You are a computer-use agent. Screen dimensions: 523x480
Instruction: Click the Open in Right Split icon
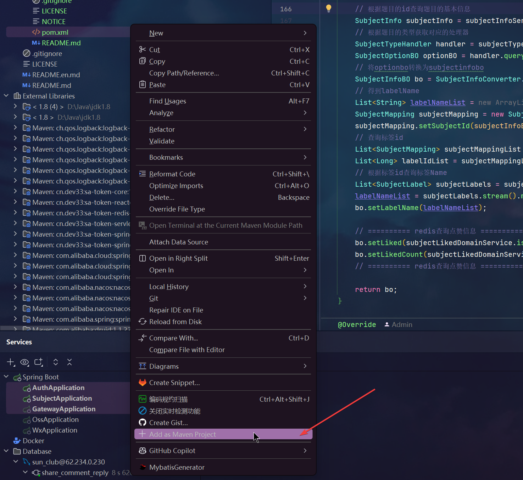tap(142, 258)
